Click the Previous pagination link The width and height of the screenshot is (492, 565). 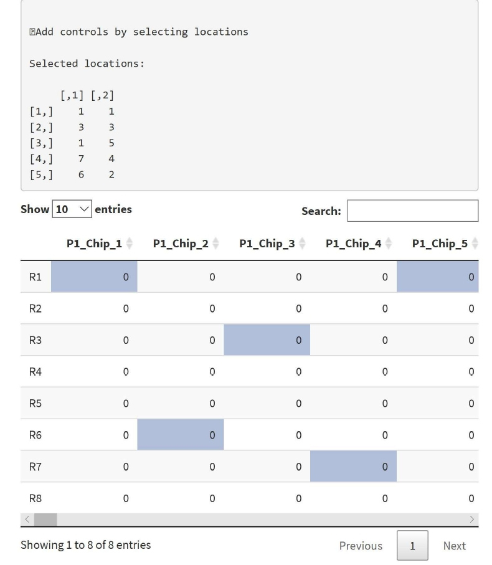[x=361, y=546]
